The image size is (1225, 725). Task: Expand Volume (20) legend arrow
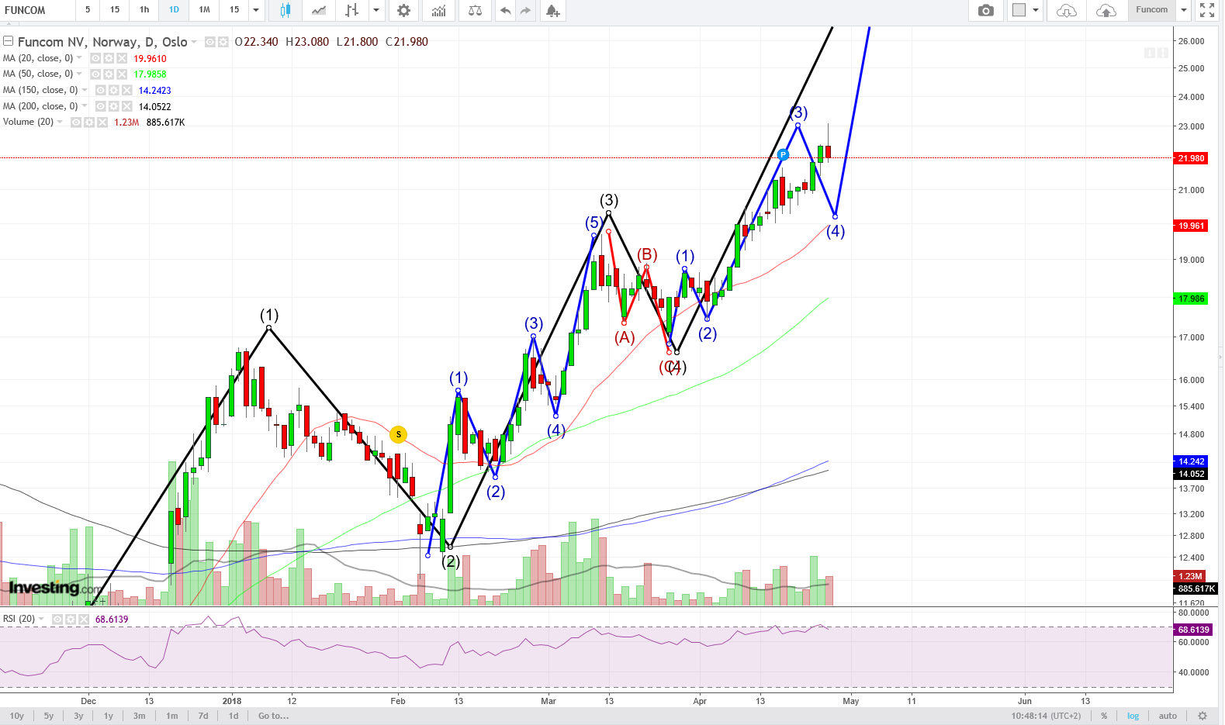coord(60,123)
